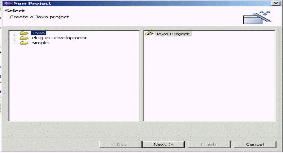Click the Create a Java project description
The height and width of the screenshot is (153, 283).
point(39,17)
